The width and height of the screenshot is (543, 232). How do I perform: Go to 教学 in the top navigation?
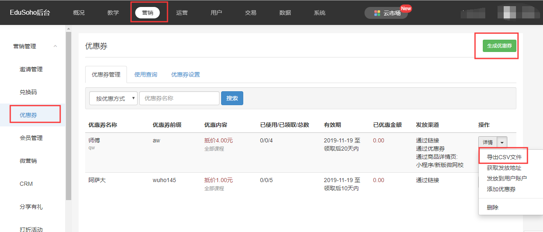point(113,13)
